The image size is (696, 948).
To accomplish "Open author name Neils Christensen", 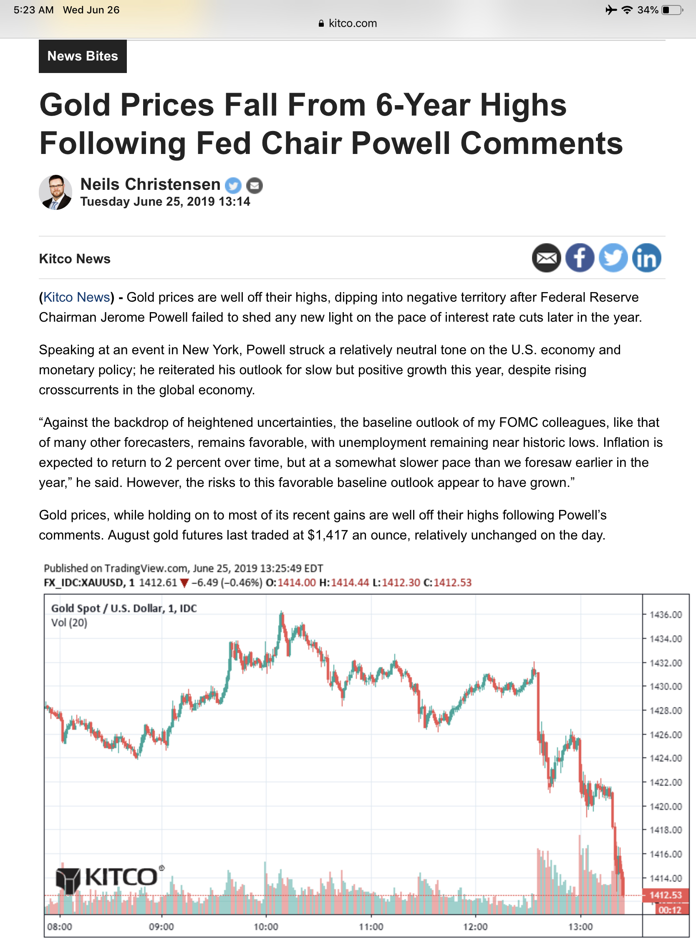I will click(x=150, y=184).
